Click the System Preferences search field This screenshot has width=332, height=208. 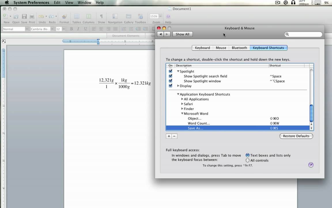(303, 34)
